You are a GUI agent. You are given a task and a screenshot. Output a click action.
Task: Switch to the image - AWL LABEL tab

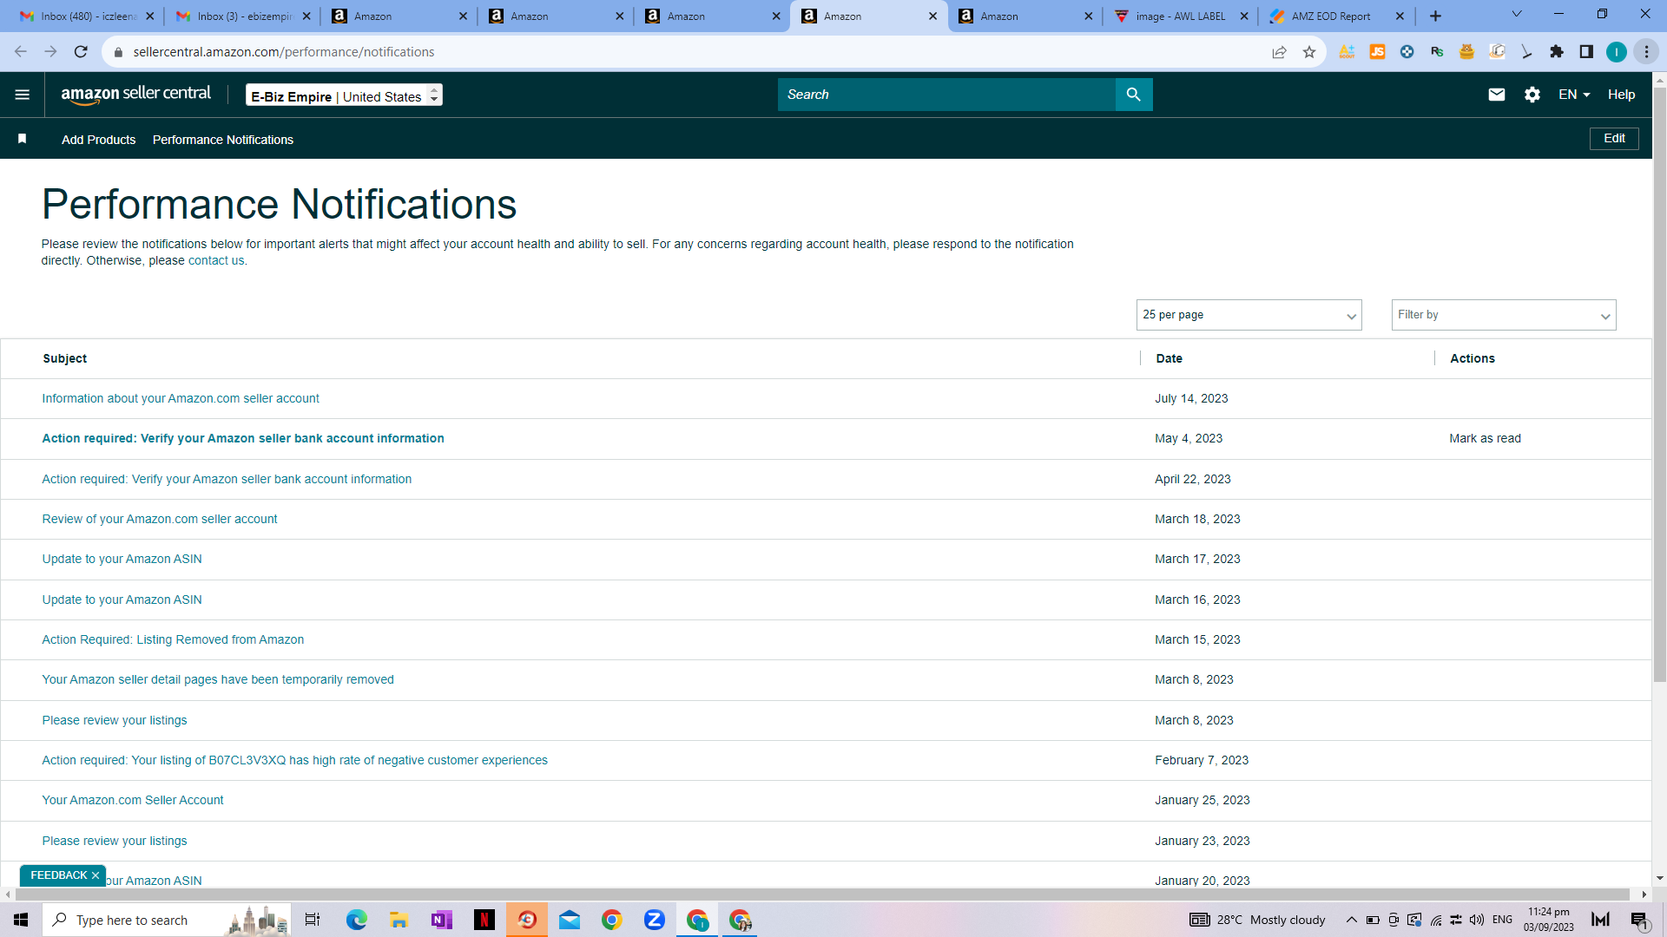click(x=1182, y=16)
